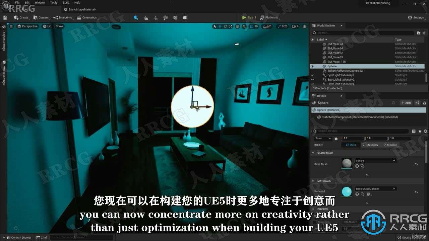
Task: Toggle scale snapping icon
Action: pos(279,26)
